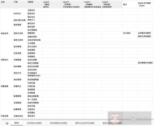Switch to the SDO sheet tab

coord(17,123)
